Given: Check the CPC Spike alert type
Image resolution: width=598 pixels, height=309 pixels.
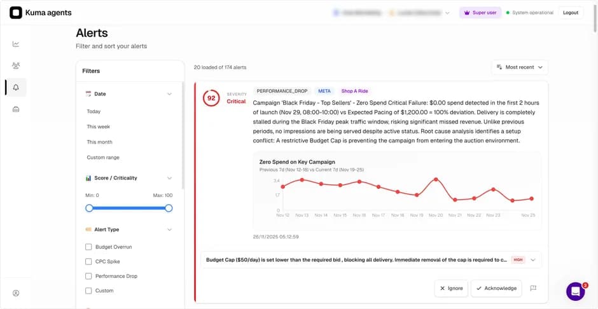Looking at the screenshot, I should click(88, 261).
